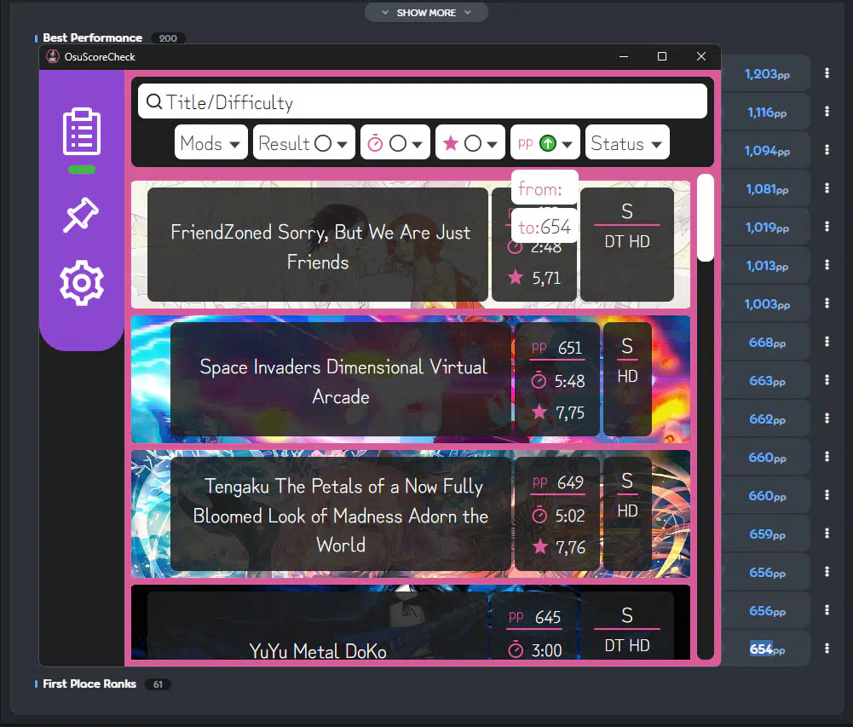The image size is (853, 727).
Task: Select the Best Performance section header
Action: click(x=92, y=38)
